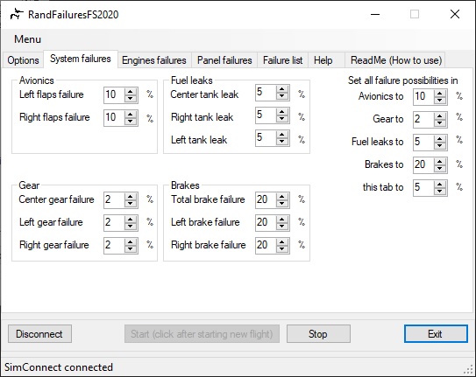Click the Exit button
The width and height of the screenshot is (476, 377).
436,334
